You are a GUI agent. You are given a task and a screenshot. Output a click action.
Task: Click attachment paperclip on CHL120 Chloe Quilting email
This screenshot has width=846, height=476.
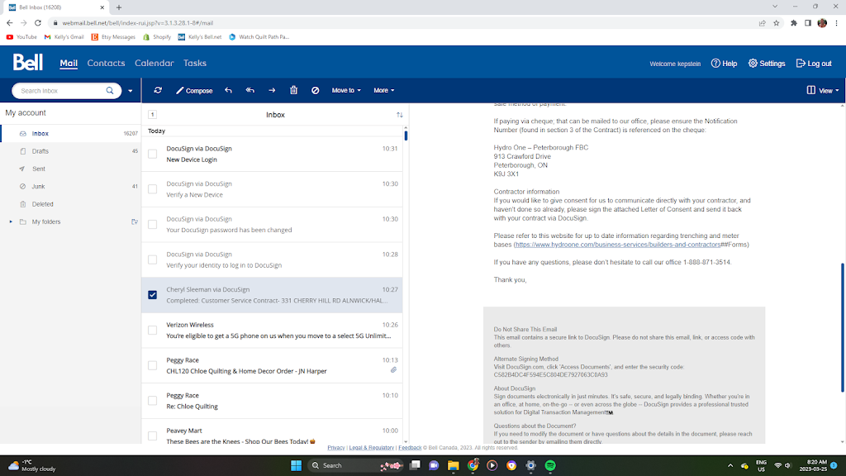393,370
